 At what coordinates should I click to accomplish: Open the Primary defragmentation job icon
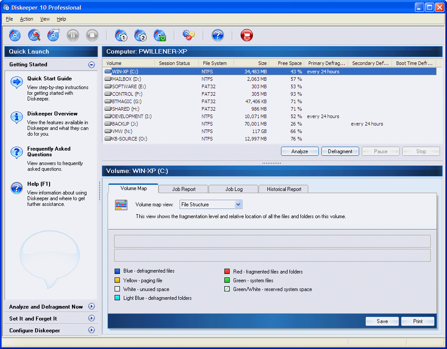(121, 35)
